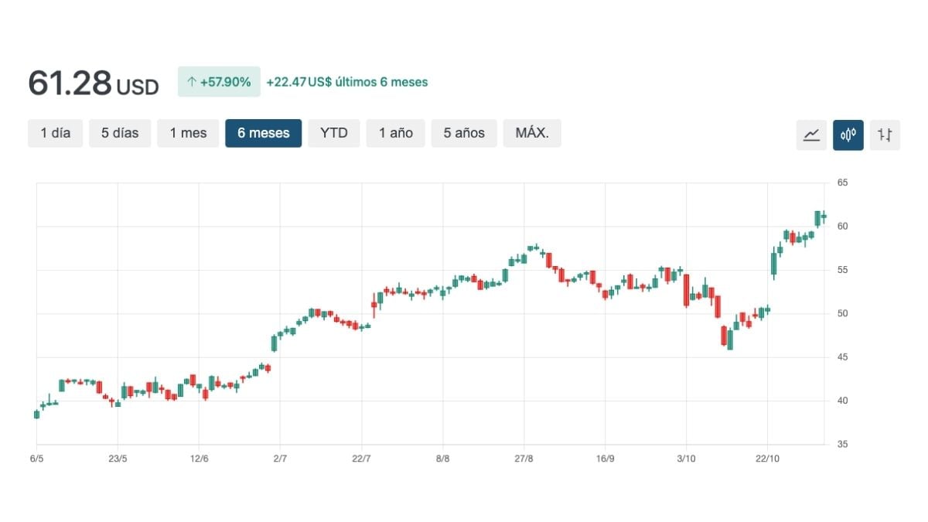Image resolution: width=928 pixels, height=522 pixels.
Task: Click the 6/5 starting date label
Action: pos(36,459)
